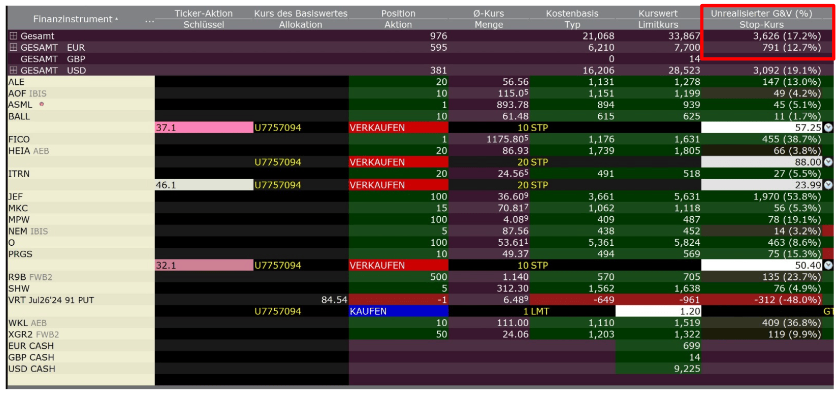Open dropdown arrow next to 23.99 stop price
This screenshot has width=839, height=394.
pyautogui.click(x=828, y=185)
